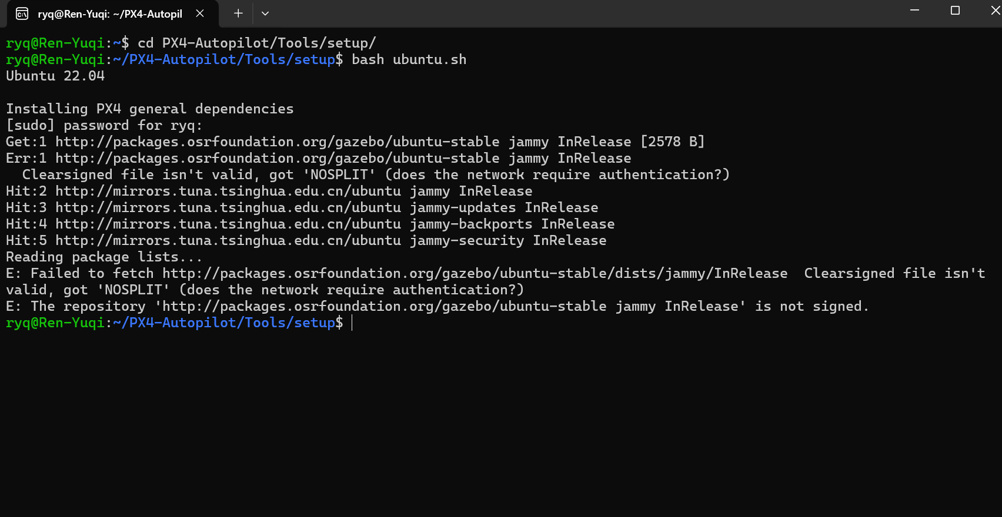Viewport: 1002px width, 517px height.
Task: Click the cursor at the last command prompt
Action: click(352, 323)
